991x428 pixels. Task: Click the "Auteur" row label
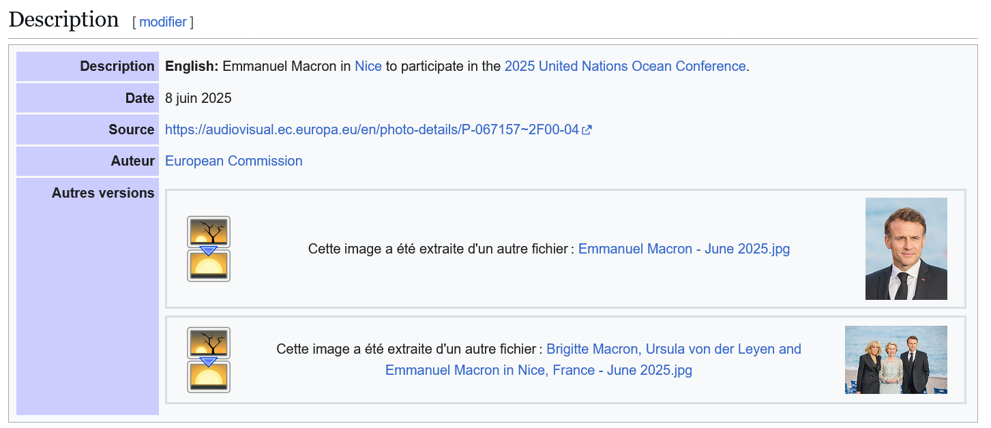click(x=132, y=161)
